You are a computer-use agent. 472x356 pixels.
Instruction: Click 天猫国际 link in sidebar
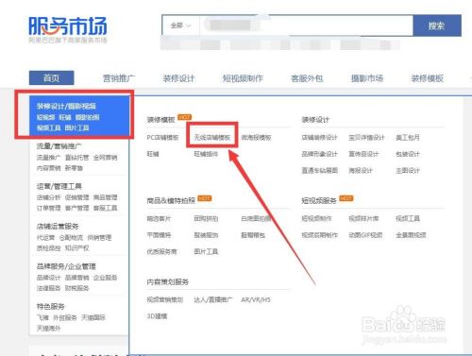point(93,317)
